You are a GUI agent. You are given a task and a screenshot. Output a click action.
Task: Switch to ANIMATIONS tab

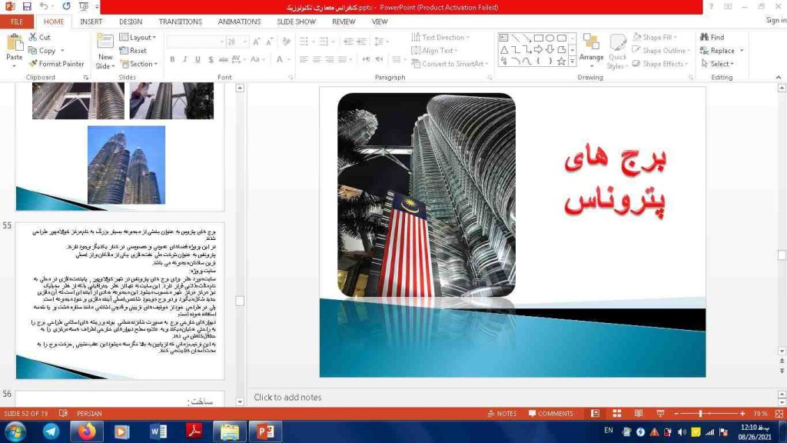click(x=239, y=22)
